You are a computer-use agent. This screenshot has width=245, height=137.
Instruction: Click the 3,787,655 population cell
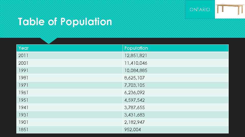[134, 107]
